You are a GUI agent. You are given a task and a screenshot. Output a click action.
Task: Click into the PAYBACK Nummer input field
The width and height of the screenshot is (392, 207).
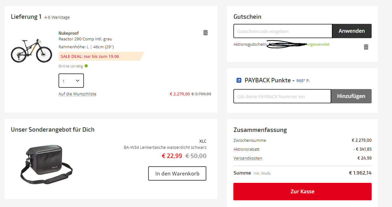[x=282, y=96]
